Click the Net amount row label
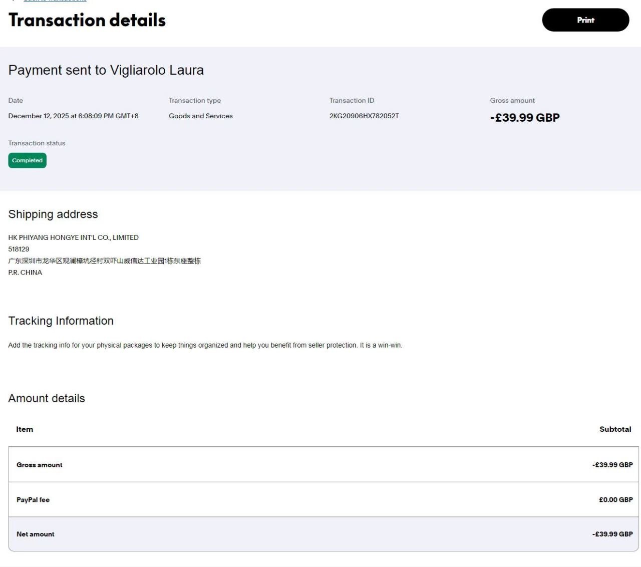This screenshot has height=567, width=641. tap(35, 534)
